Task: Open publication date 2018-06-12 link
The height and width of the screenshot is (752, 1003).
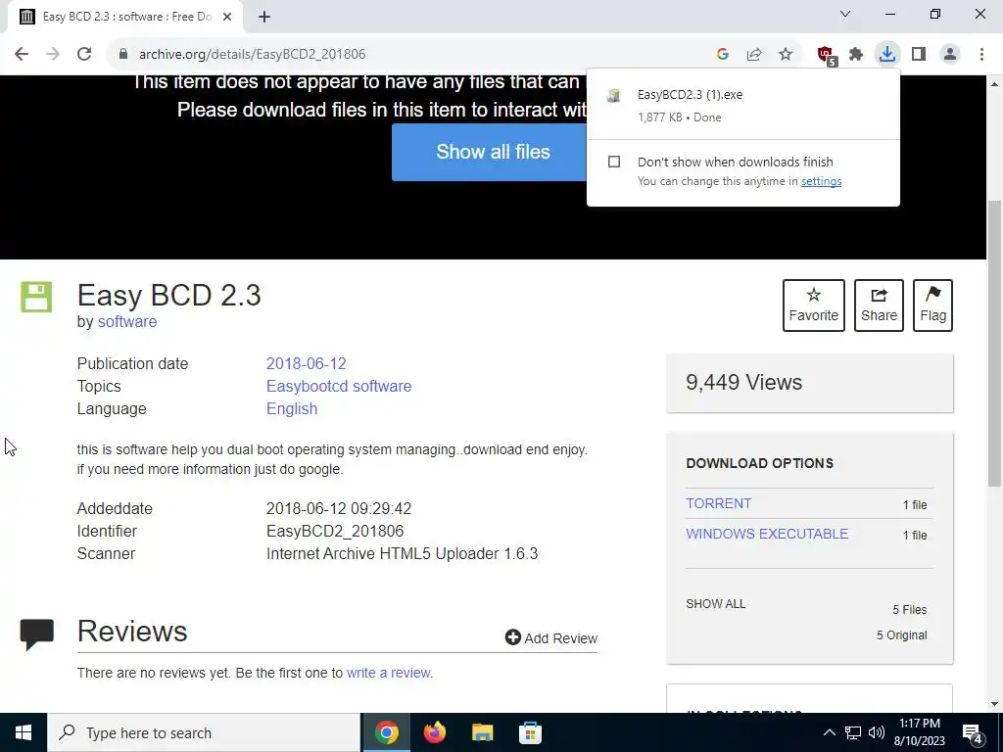Action: click(306, 364)
